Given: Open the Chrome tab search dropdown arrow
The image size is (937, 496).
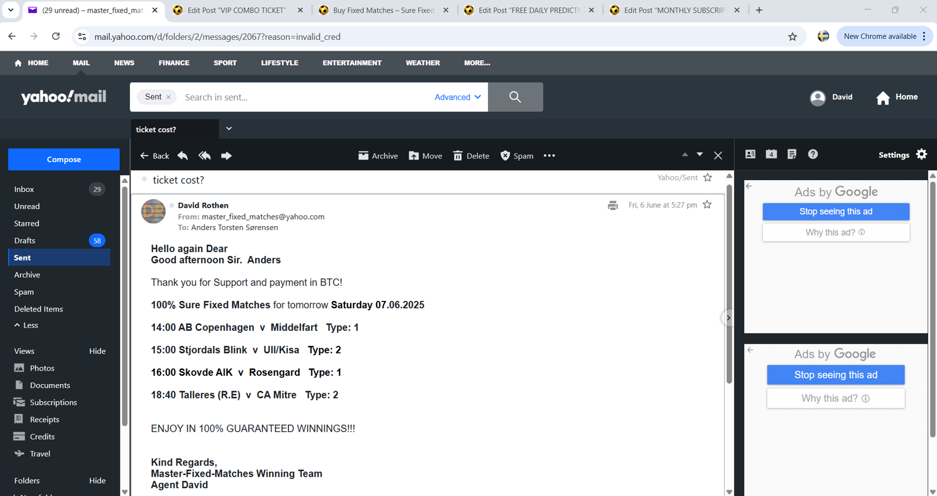Looking at the screenshot, I should (x=11, y=10).
